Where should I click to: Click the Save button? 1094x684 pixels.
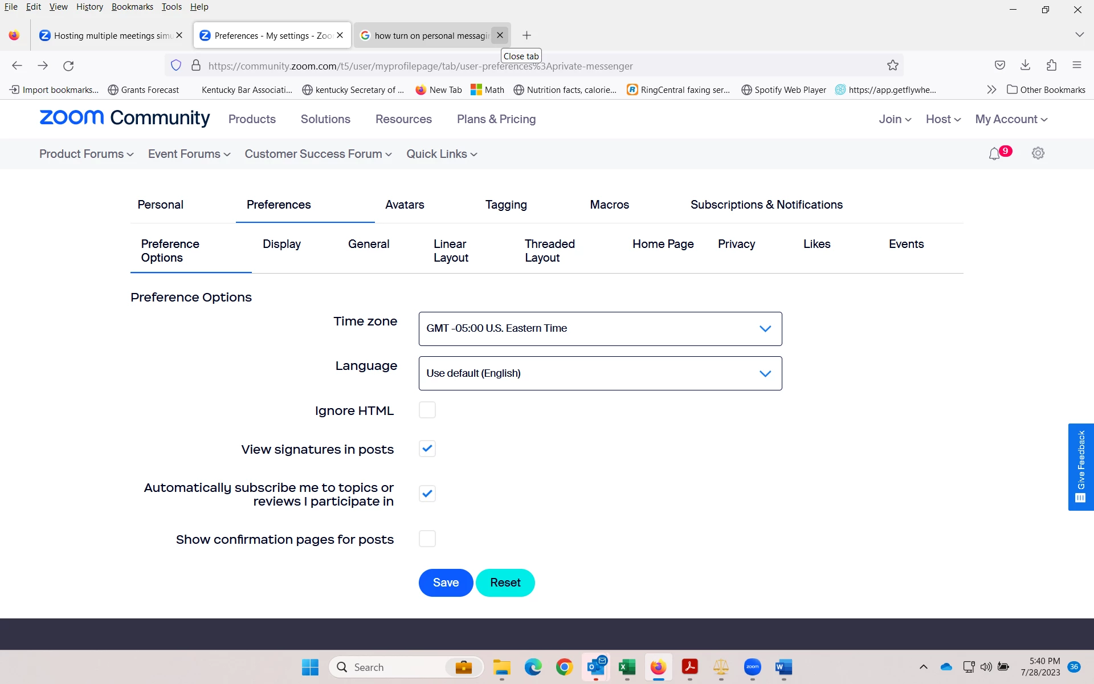(x=446, y=583)
